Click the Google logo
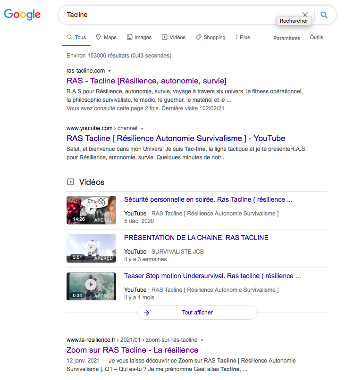Screen dimensions: 345x380 click(x=22, y=15)
